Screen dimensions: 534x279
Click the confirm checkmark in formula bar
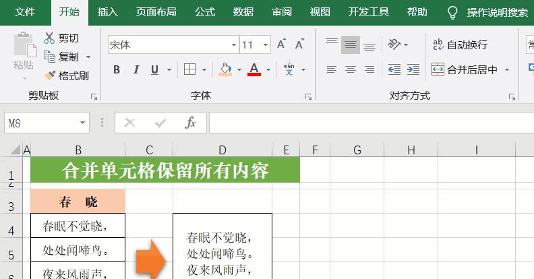[x=160, y=123]
